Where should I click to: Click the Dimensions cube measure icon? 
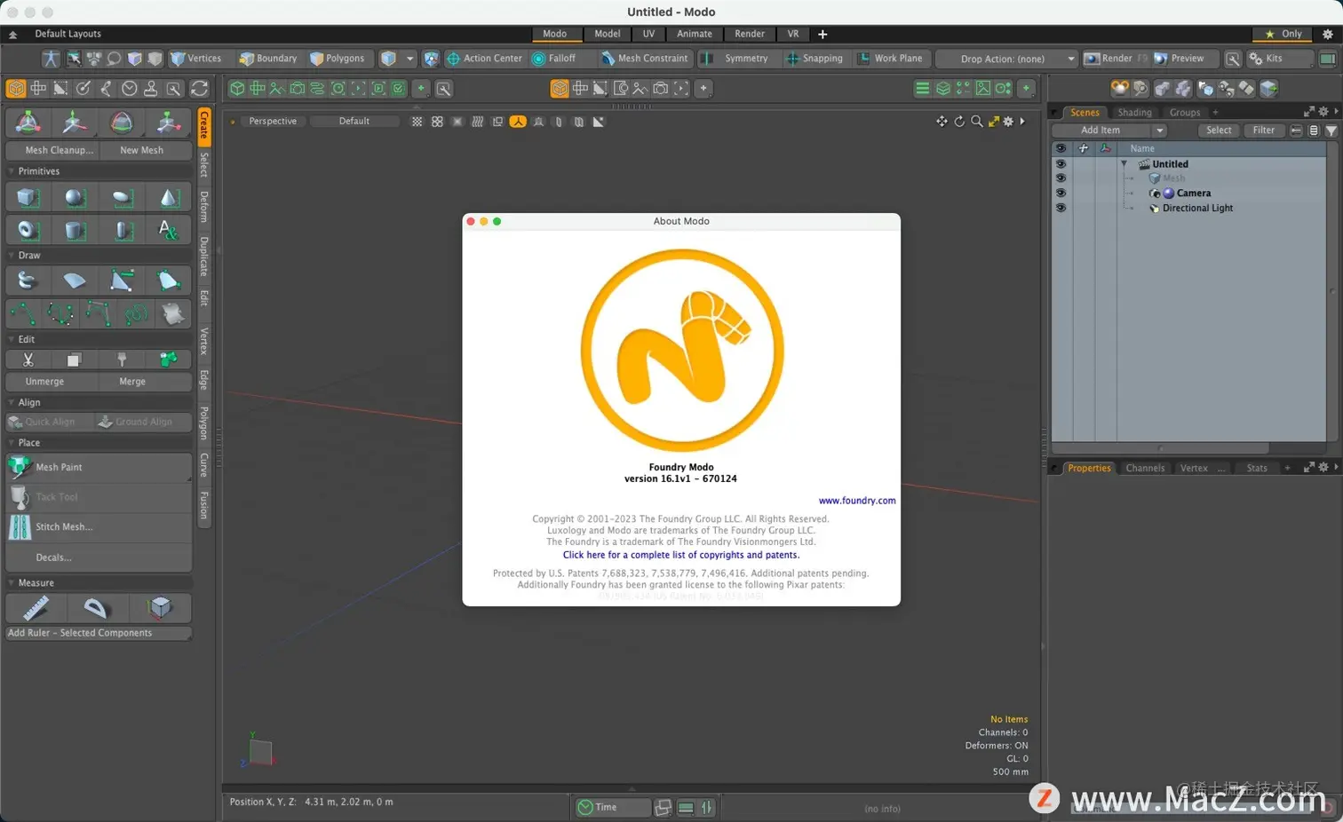[x=160, y=608]
